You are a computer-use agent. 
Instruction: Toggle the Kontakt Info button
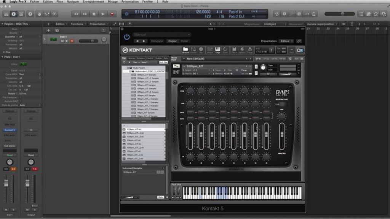pyautogui.click(x=201, y=50)
